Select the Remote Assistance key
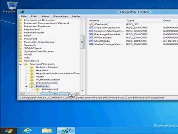The image size is (178, 134). 39,42
